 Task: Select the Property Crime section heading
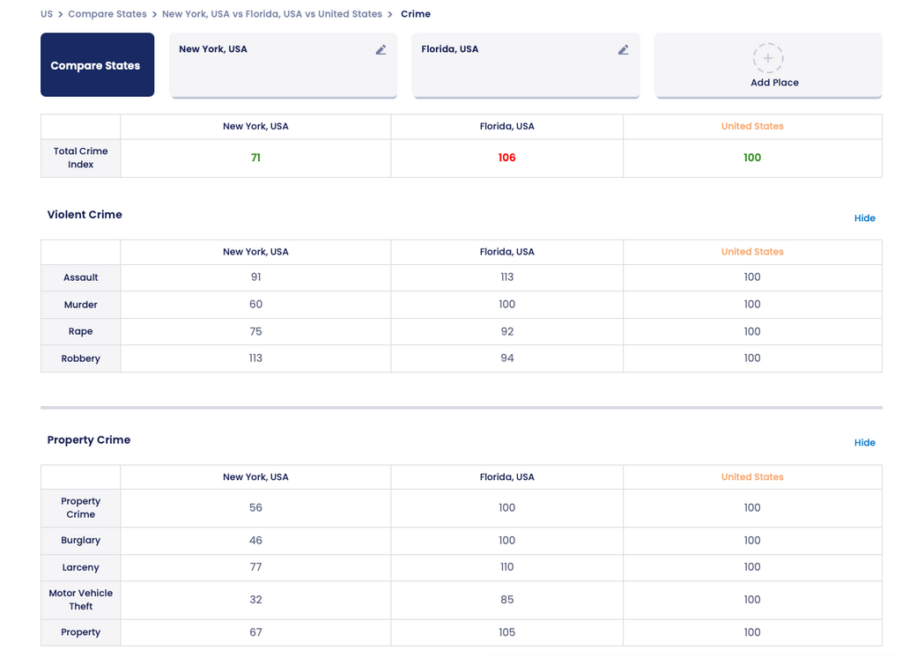(x=89, y=440)
